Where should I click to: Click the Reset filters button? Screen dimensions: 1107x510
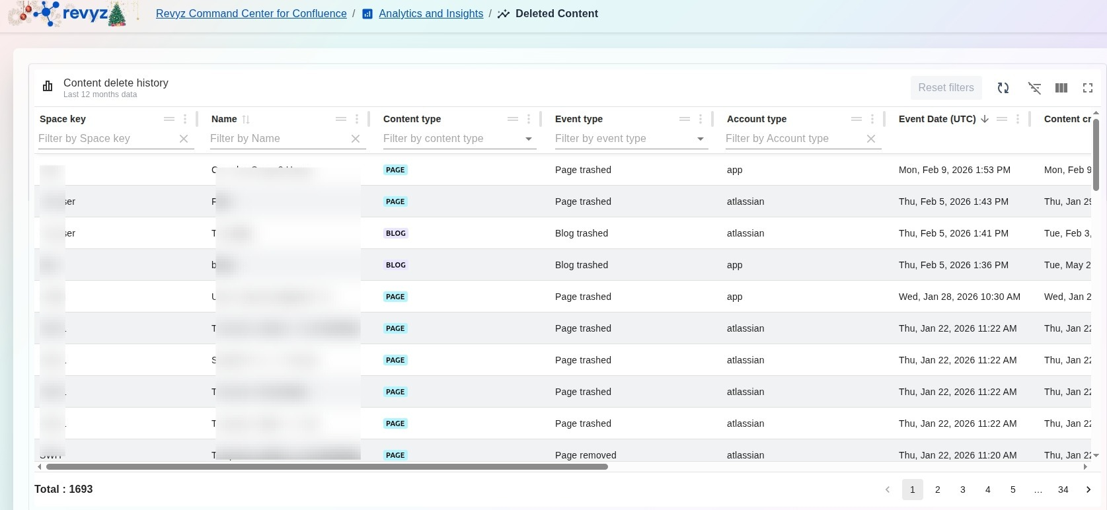pos(946,88)
